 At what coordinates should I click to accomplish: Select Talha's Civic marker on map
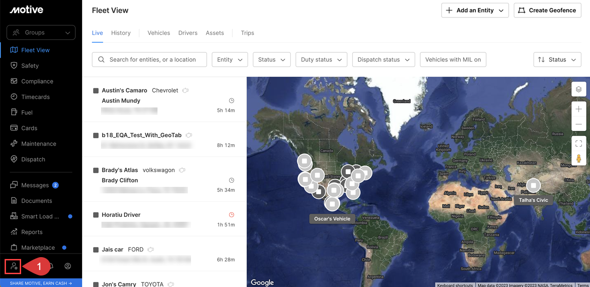[533, 186]
